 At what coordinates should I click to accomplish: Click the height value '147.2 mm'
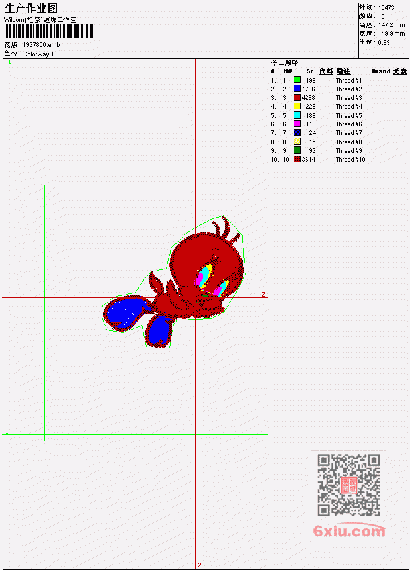coord(391,25)
